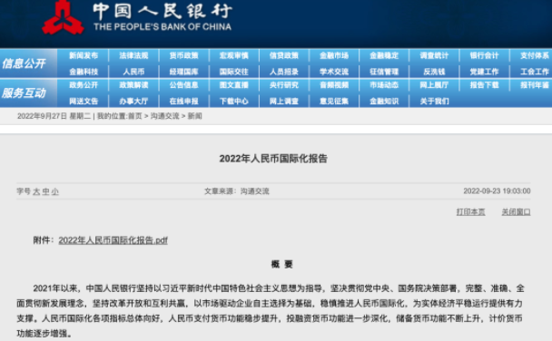
Task: Open the 法律法规 menu item
Action: pos(133,55)
